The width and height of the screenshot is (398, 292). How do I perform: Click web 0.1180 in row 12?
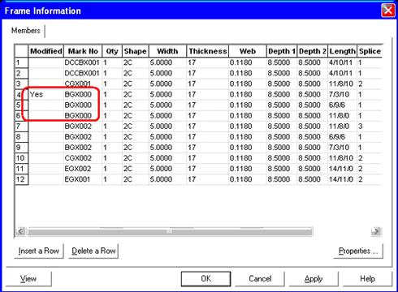tap(248, 179)
